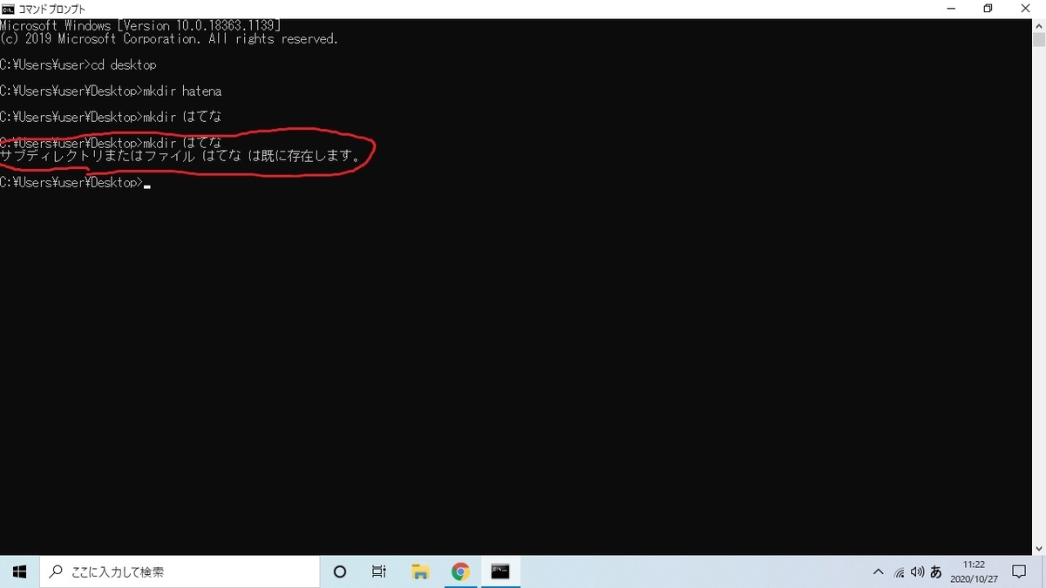Show hidden system tray icons
The height and width of the screenshot is (588, 1046).
click(x=878, y=572)
